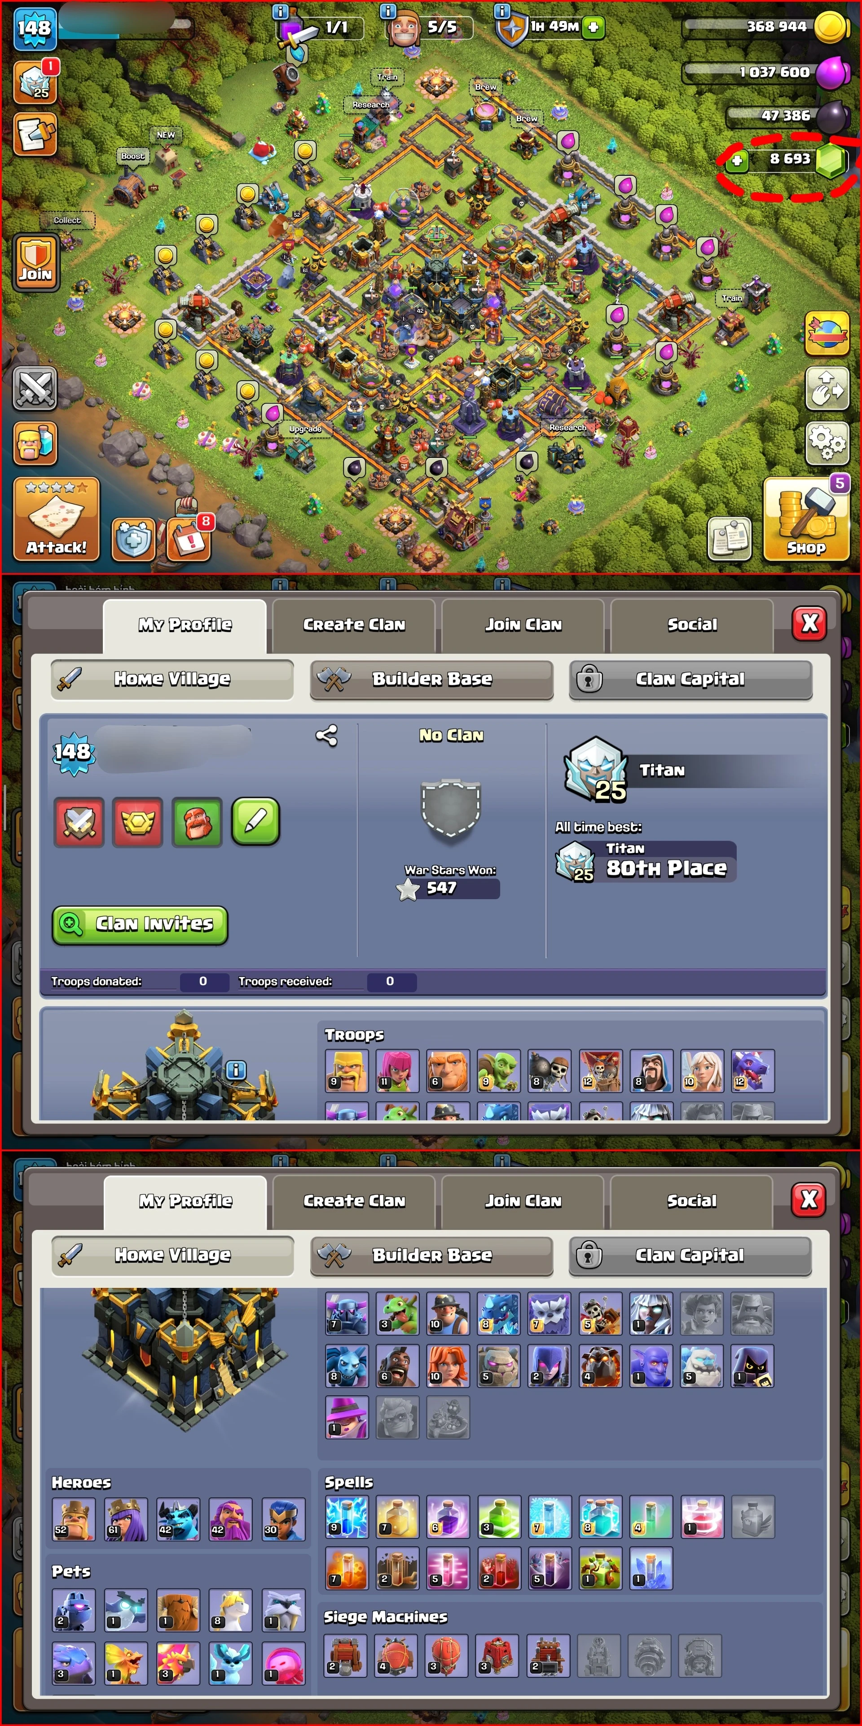Click the Barbarian King hero thumbnail

(x=74, y=1520)
